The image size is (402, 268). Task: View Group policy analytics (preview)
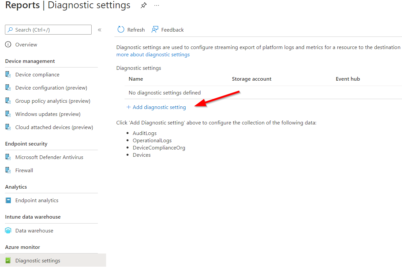[x=52, y=101]
